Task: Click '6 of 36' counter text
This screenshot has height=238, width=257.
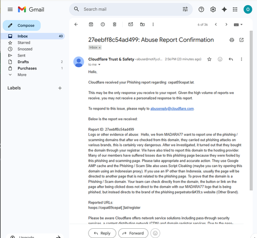Action: pos(203,25)
